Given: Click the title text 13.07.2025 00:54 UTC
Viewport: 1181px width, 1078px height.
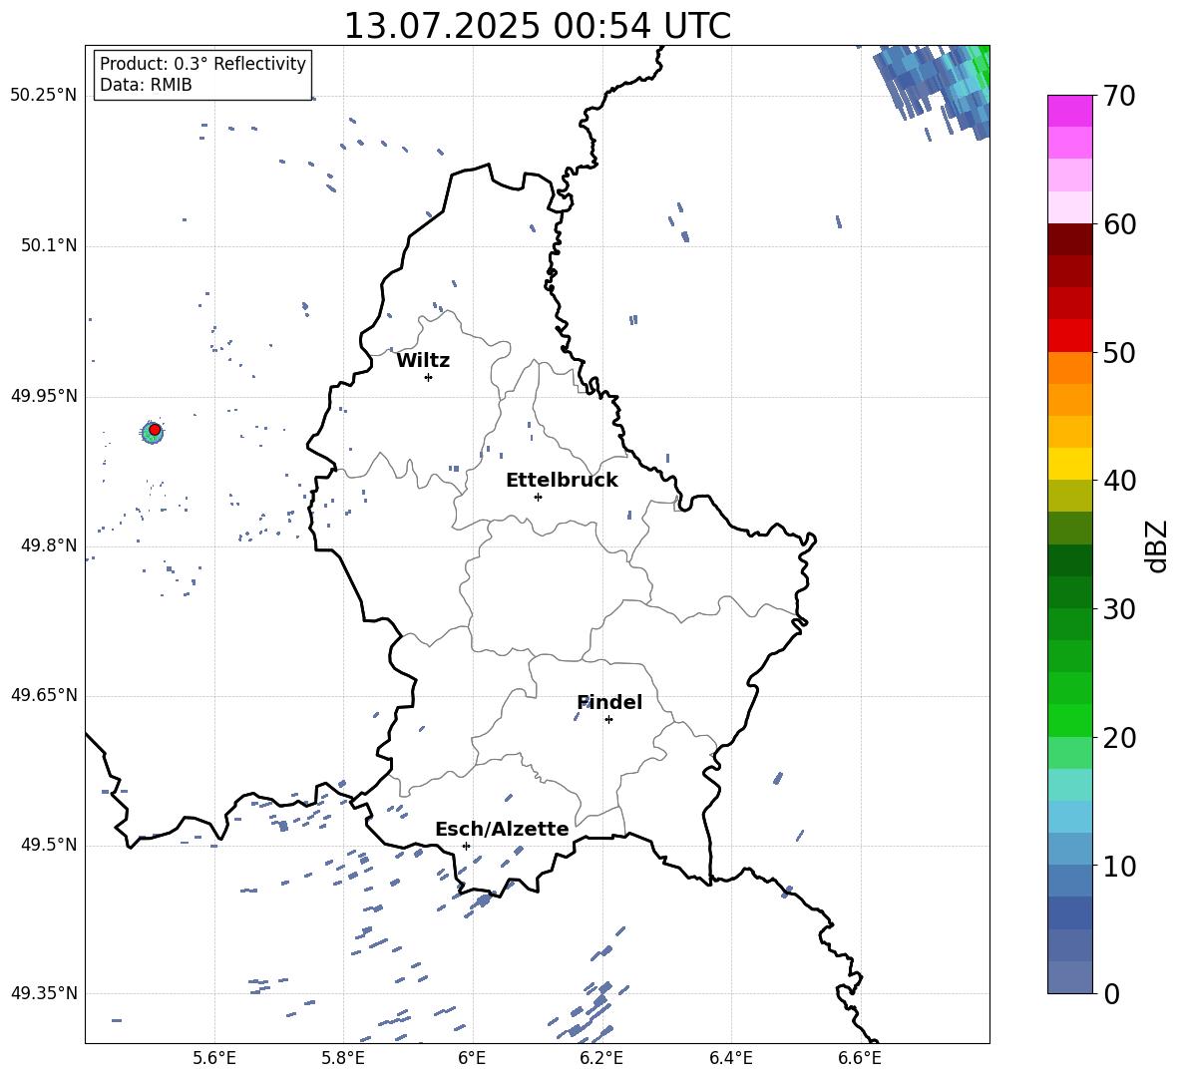Looking at the screenshot, I should [537, 26].
